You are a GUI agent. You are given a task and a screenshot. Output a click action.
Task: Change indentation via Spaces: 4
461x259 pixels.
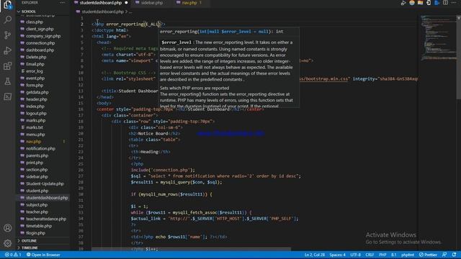click(337, 255)
